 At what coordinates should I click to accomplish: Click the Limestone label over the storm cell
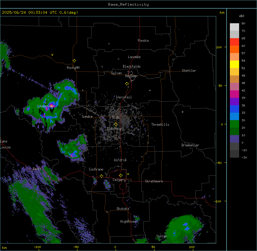[46, 106]
